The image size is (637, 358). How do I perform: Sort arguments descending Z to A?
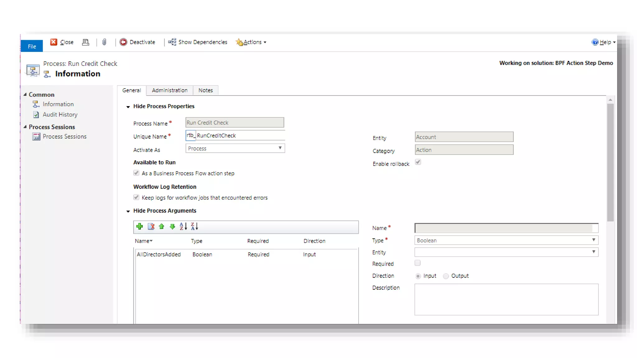click(194, 227)
